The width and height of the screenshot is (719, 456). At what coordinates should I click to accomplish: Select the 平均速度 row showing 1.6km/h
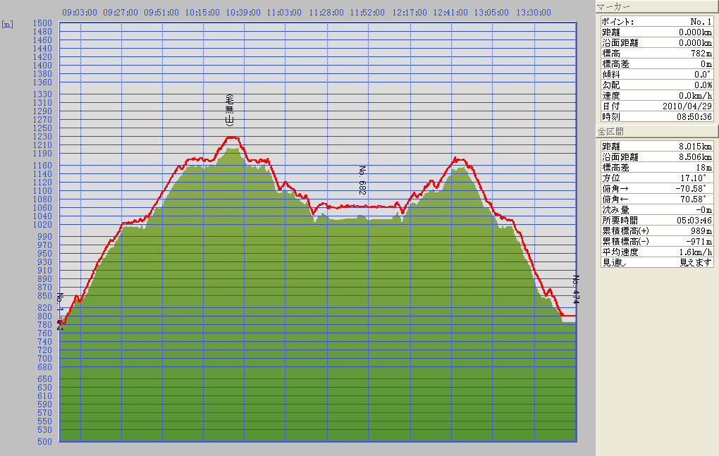(657, 252)
